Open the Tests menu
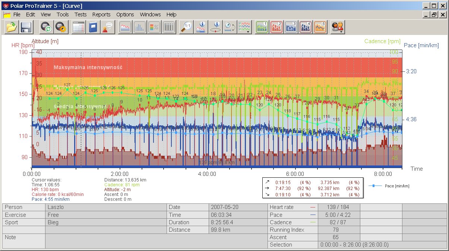 pyautogui.click(x=80, y=15)
